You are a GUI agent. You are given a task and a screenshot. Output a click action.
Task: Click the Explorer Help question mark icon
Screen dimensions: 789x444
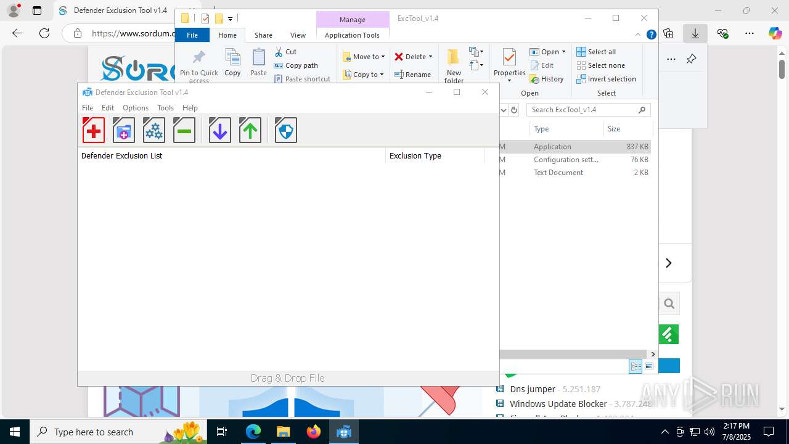click(x=651, y=35)
